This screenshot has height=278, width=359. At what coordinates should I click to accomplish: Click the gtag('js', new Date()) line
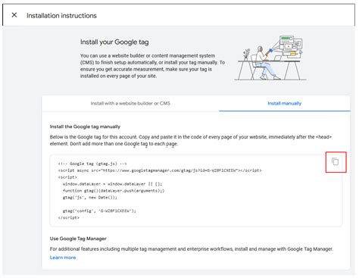tap(90, 198)
